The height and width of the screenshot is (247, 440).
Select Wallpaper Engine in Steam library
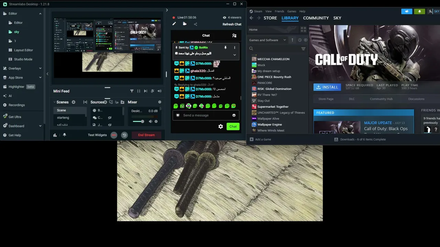[x=269, y=125]
